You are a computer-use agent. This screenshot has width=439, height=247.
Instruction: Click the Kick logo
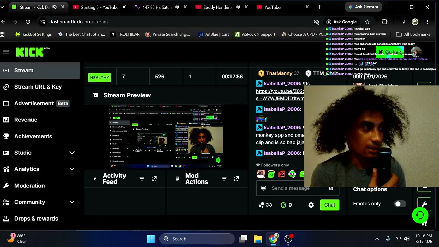[33, 52]
